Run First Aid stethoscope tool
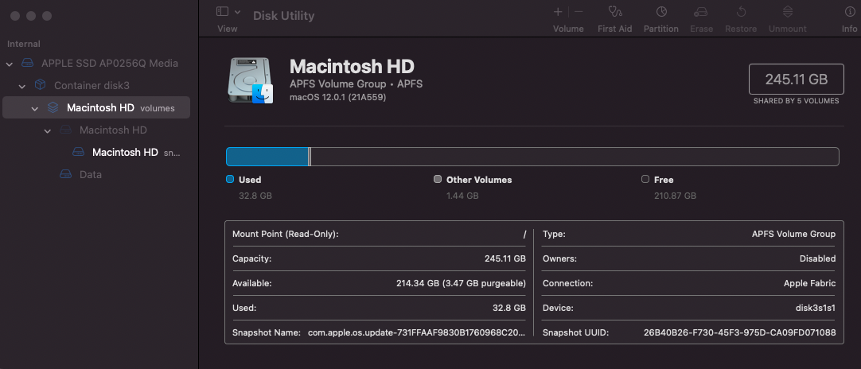The width and height of the screenshot is (861, 369). (x=615, y=11)
